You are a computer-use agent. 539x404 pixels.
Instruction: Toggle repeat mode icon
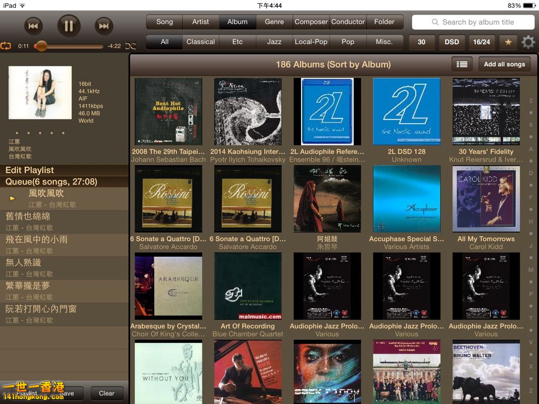click(x=6, y=46)
